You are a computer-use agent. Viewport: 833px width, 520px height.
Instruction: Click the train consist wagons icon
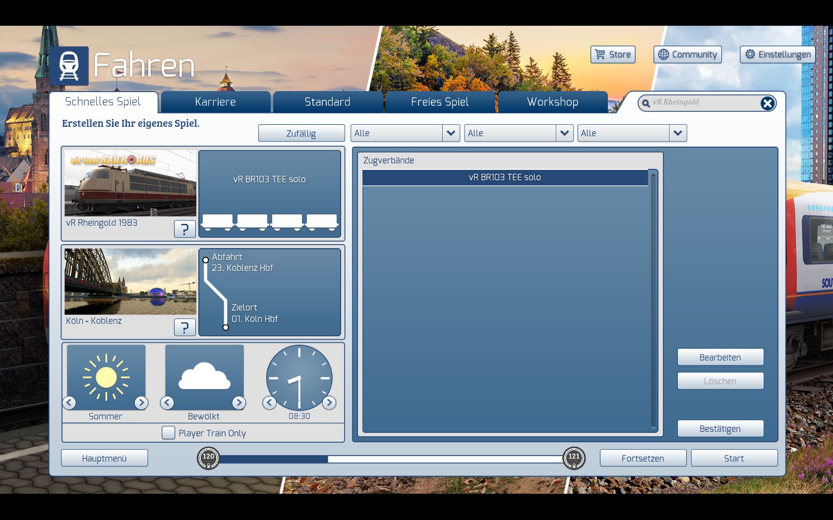pos(270,222)
